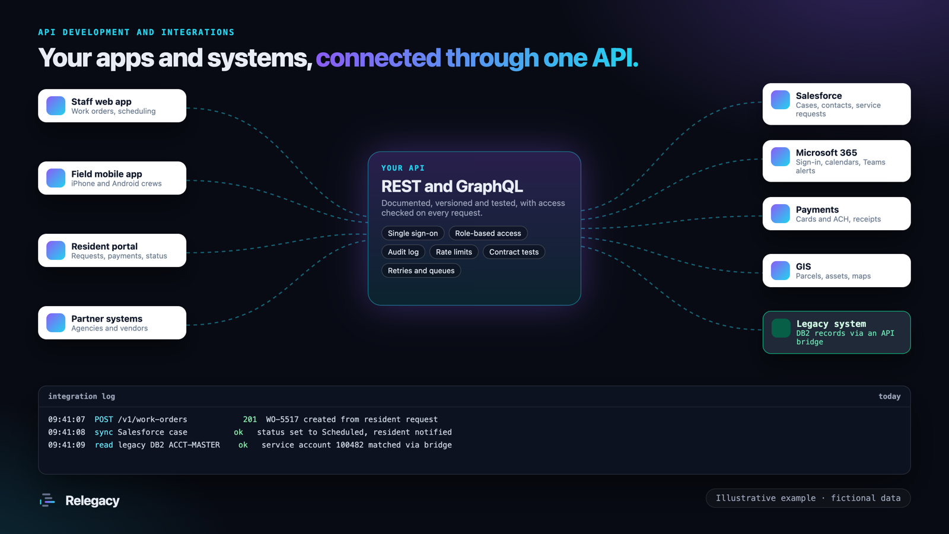949x534 pixels.
Task: Click 'connected through one API.' headline text
Action: [x=477, y=58]
